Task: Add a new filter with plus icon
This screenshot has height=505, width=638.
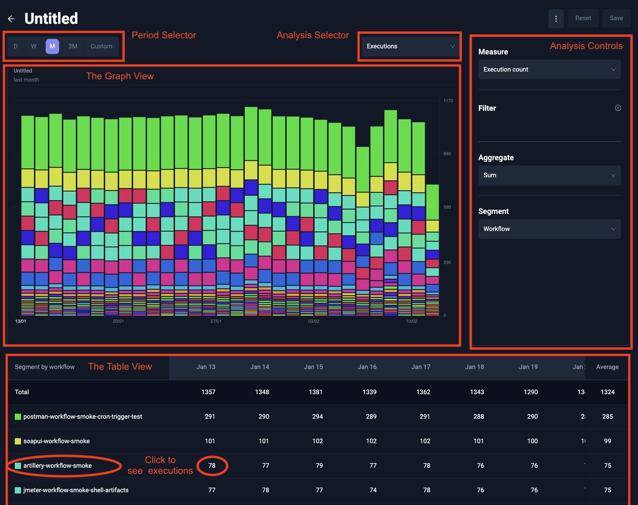Action: (618, 108)
